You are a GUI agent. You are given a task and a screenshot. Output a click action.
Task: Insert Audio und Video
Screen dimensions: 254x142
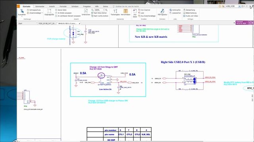coord(190,16)
